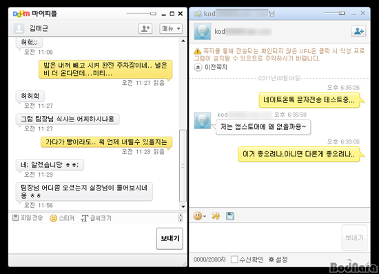Screen dimensions: 379x274
Task: Click 김태근 profile avatar
Action: click(x=19, y=28)
